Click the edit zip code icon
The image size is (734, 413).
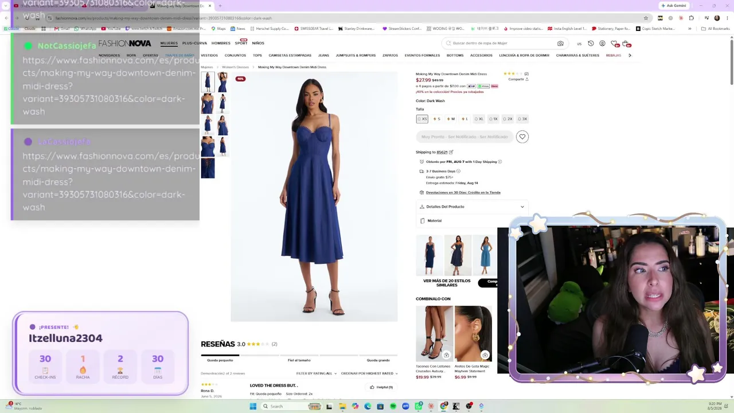[451, 152]
